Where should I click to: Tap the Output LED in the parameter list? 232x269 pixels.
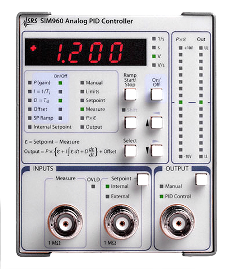(x=82, y=127)
